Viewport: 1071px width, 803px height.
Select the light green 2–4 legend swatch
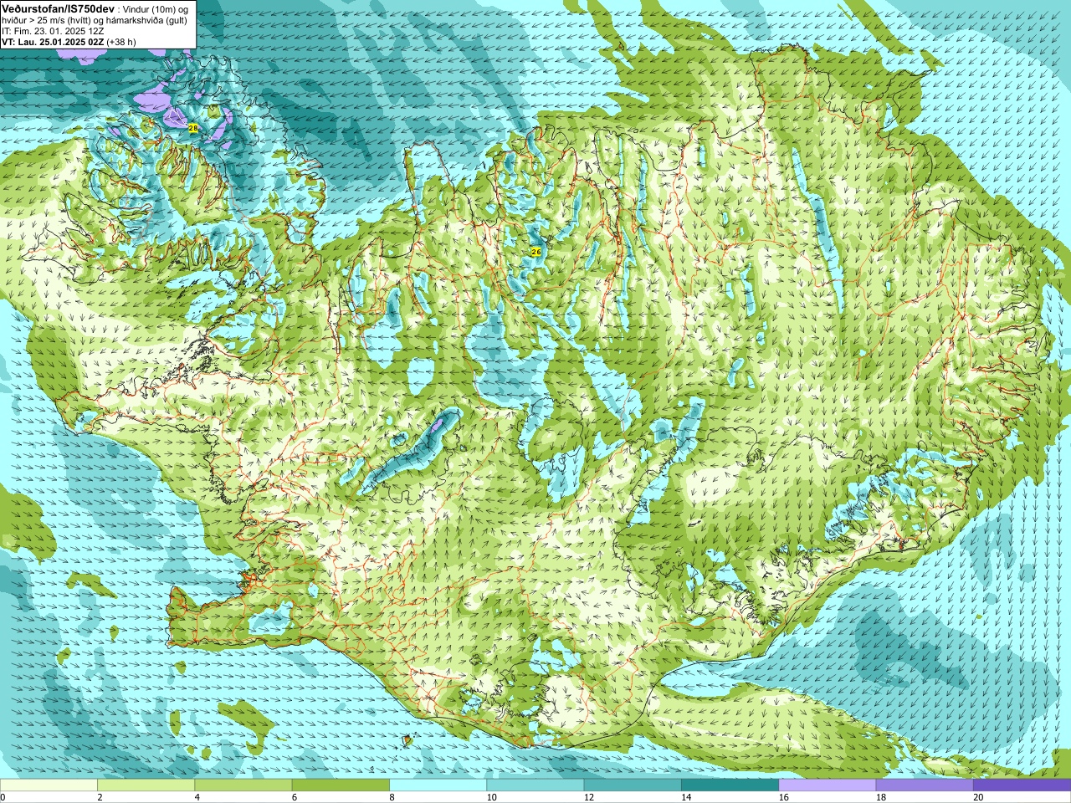click(146, 785)
